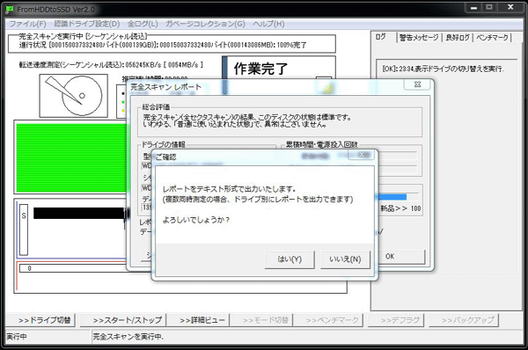Click the 進行状況 progress line text
Viewport: 528px width, 350px height.
[x=162, y=45]
